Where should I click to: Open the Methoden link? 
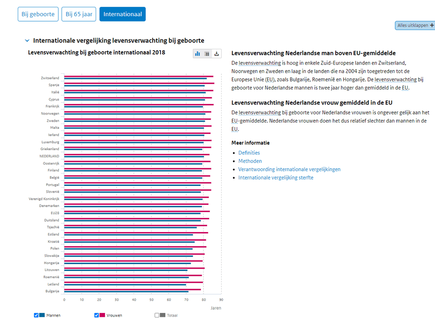click(x=250, y=161)
